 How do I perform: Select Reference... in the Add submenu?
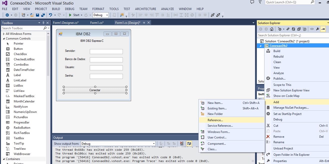tap(215, 120)
